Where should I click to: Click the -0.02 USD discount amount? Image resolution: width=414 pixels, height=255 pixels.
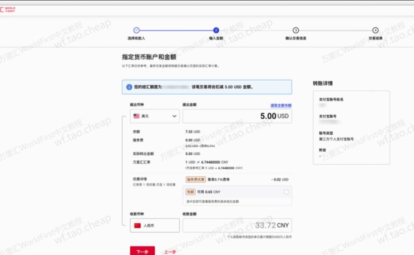pos(280,179)
